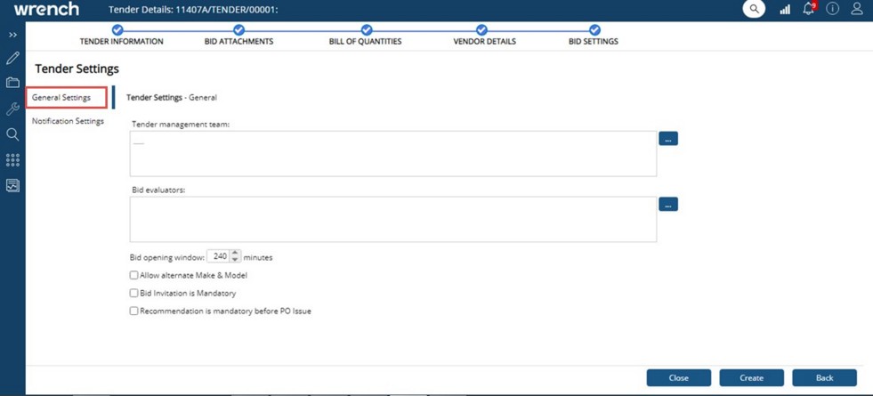Click the info icon in header

[832, 9]
